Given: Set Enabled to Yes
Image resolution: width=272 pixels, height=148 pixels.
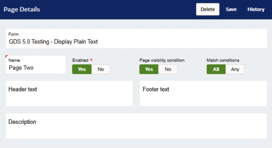Looking at the screenshot, I should [82, 69].
